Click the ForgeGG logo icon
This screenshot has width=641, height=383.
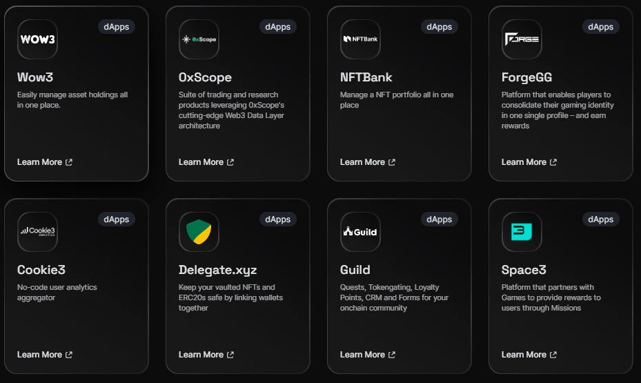522,39
